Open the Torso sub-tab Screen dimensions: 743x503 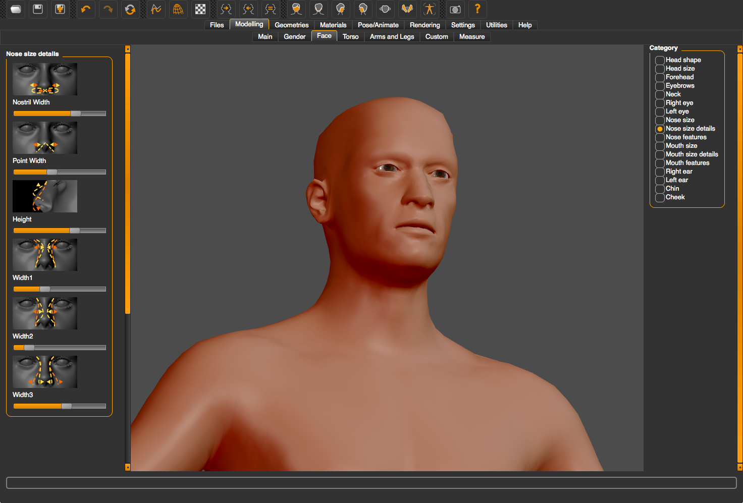(350, 36)
